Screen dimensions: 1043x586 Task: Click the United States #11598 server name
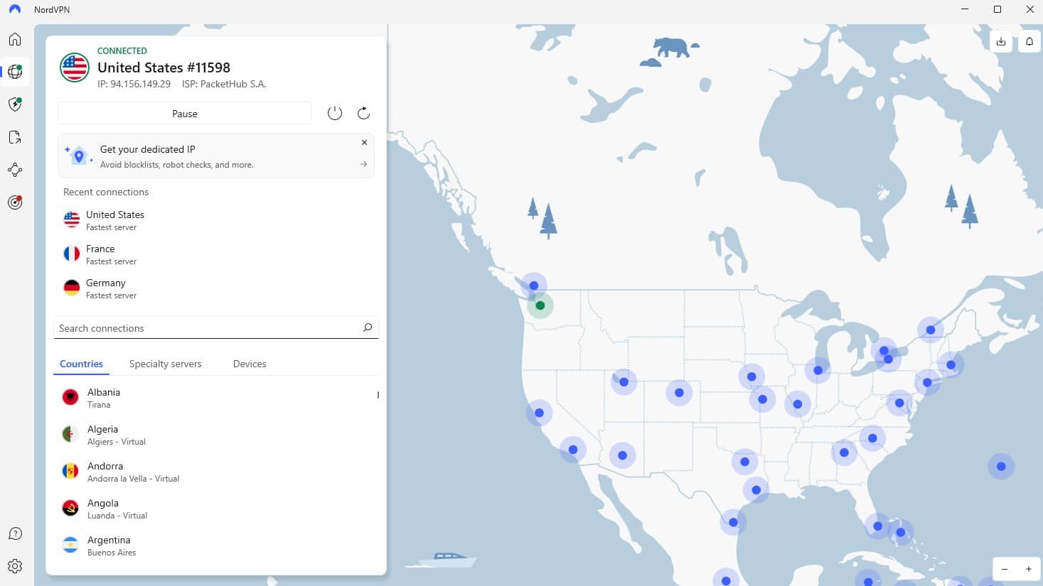[x=164, y=67]
